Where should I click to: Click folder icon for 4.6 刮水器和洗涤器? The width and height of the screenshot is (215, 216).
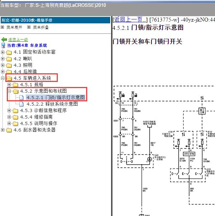[x=9, y=130]
